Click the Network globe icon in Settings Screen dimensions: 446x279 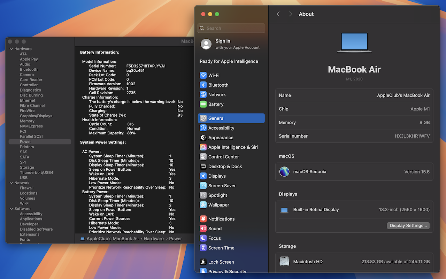203,95
